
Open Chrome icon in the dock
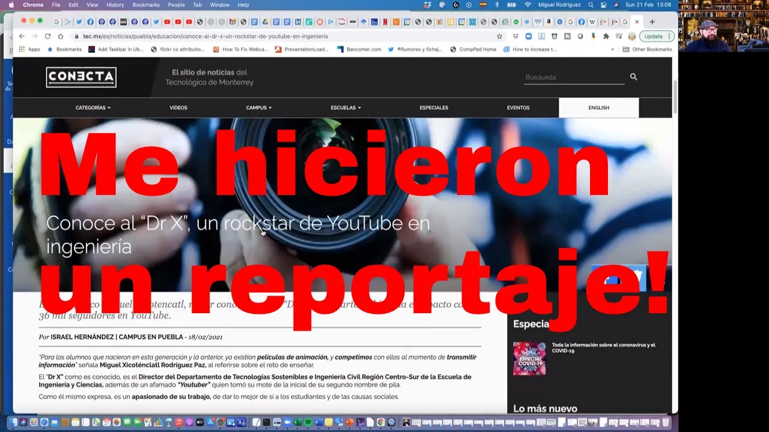(x=380, y=422)
